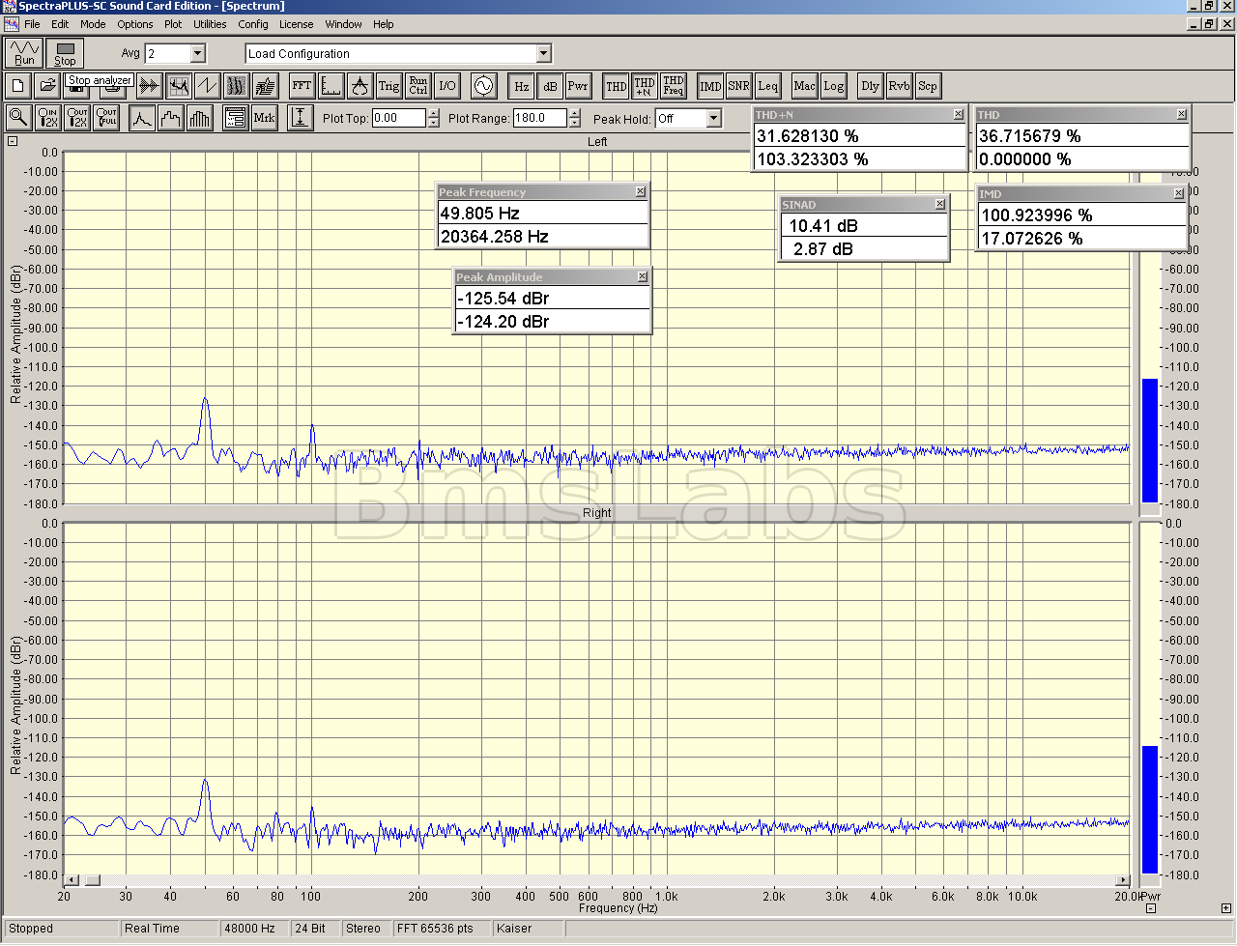
Task: Click the vertical autoscale icon
Action: click(x=301, y=118)
